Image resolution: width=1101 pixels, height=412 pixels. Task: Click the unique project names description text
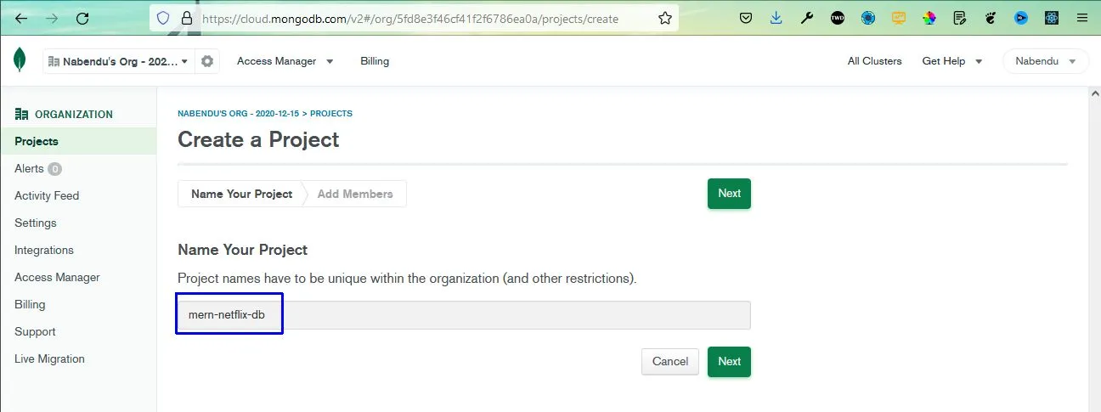(x=407, y=279)
